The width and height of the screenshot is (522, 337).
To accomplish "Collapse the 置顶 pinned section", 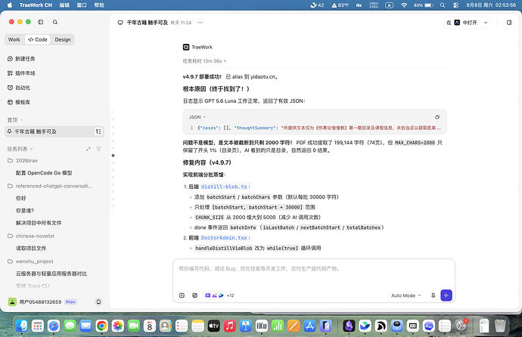I will 15,120.
